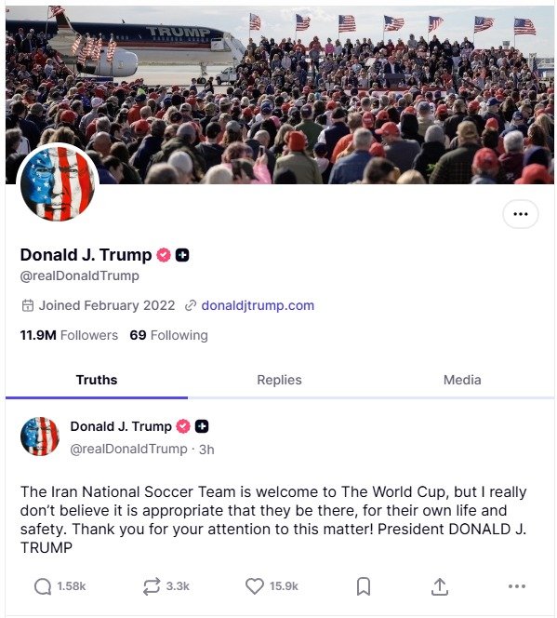This screenshot has height=618, width=557.
Task: Open the rally crowd header banner image
Action: [x=280, y=95]
